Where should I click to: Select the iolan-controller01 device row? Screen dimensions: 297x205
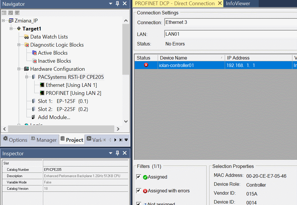coord(216,65)
